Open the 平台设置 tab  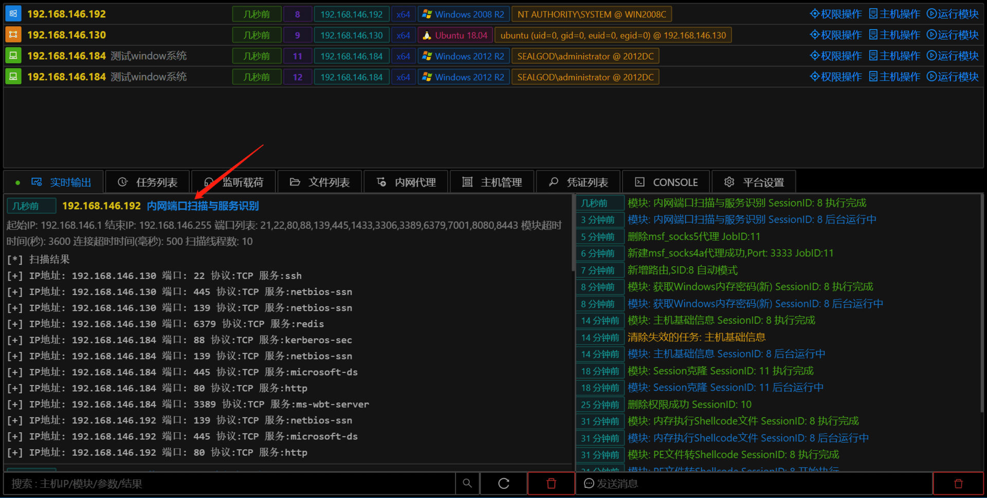(x=754, y=182)
